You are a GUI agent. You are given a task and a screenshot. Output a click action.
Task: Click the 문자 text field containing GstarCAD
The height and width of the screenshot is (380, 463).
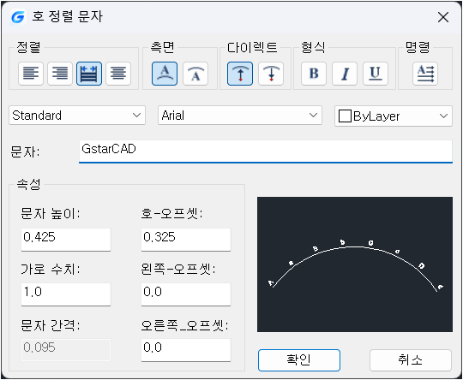[x=266, y=151]
